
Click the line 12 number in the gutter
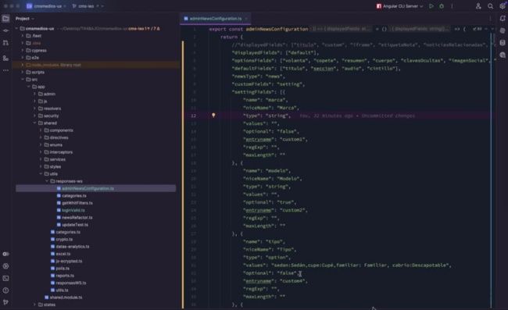tap(193, 116)
